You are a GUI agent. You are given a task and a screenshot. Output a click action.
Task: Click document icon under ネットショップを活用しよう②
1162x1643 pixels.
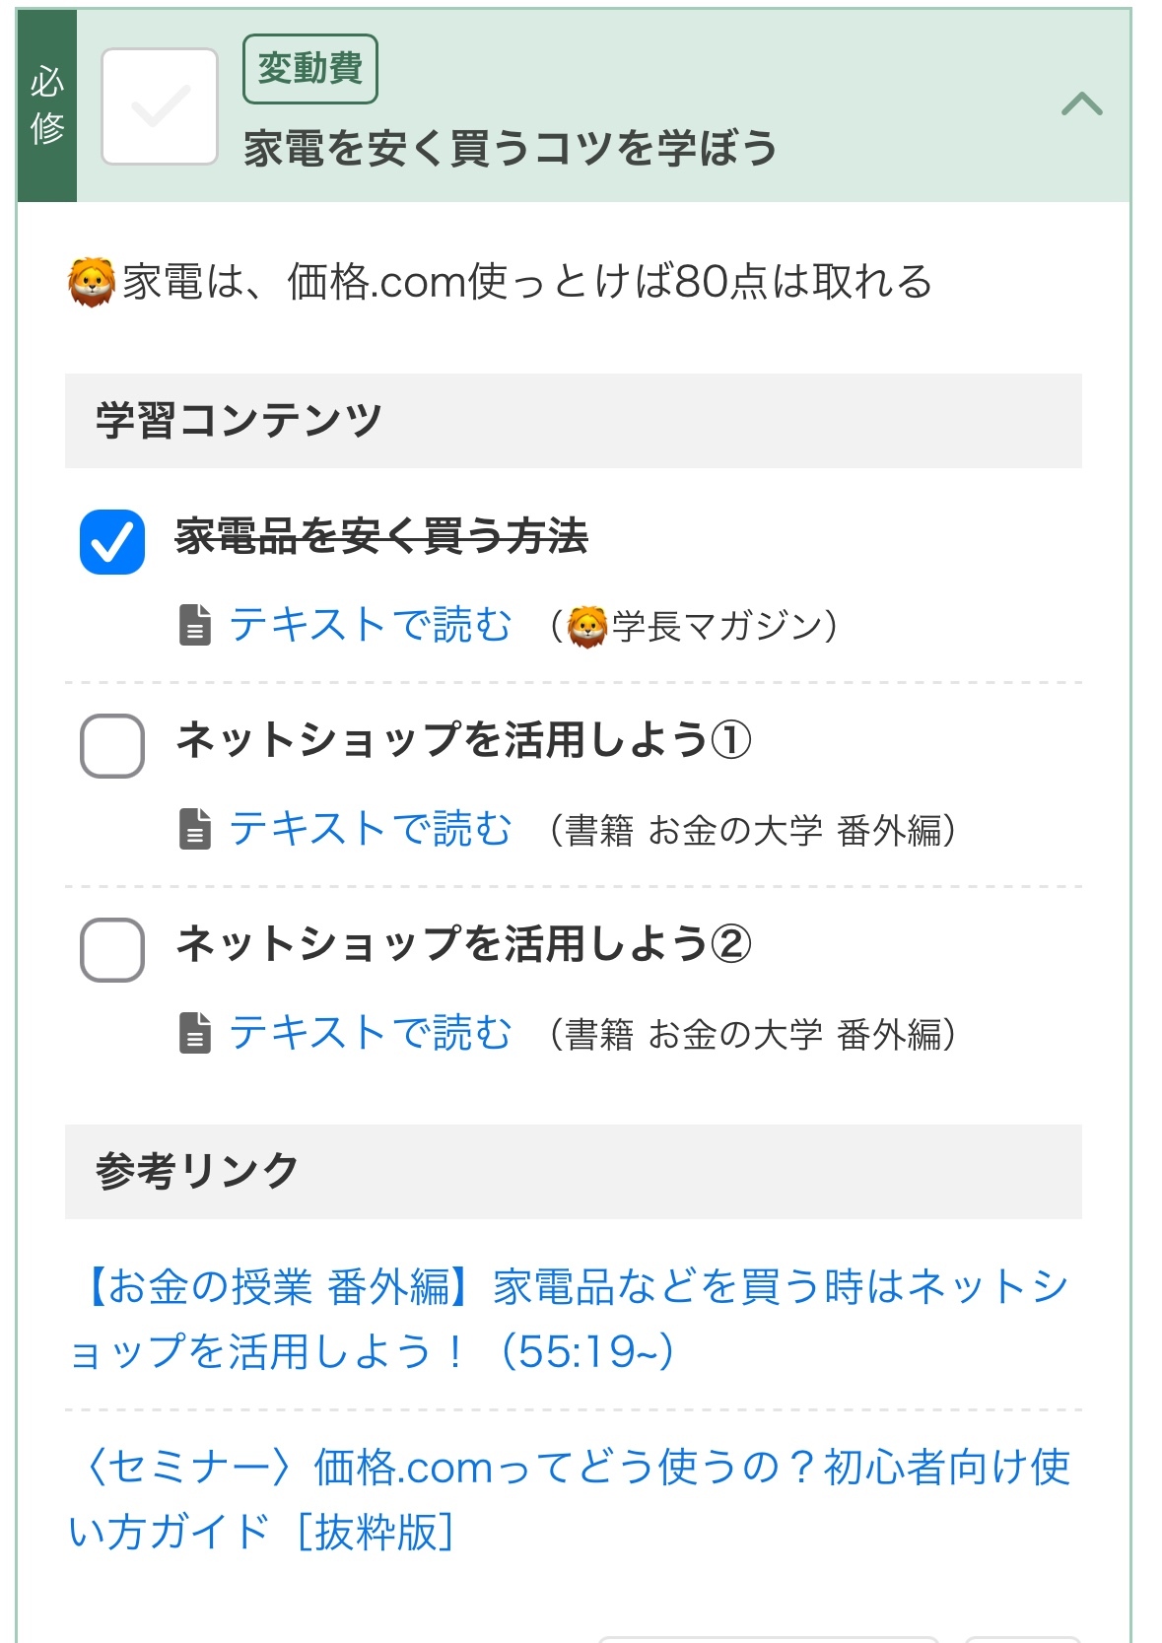(195, 1033)
